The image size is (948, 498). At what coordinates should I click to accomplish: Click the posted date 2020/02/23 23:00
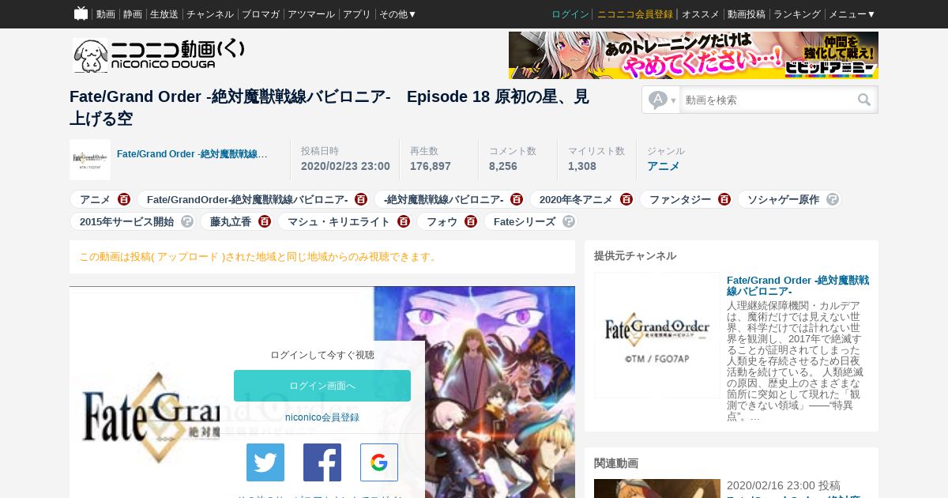click(345, 166)
